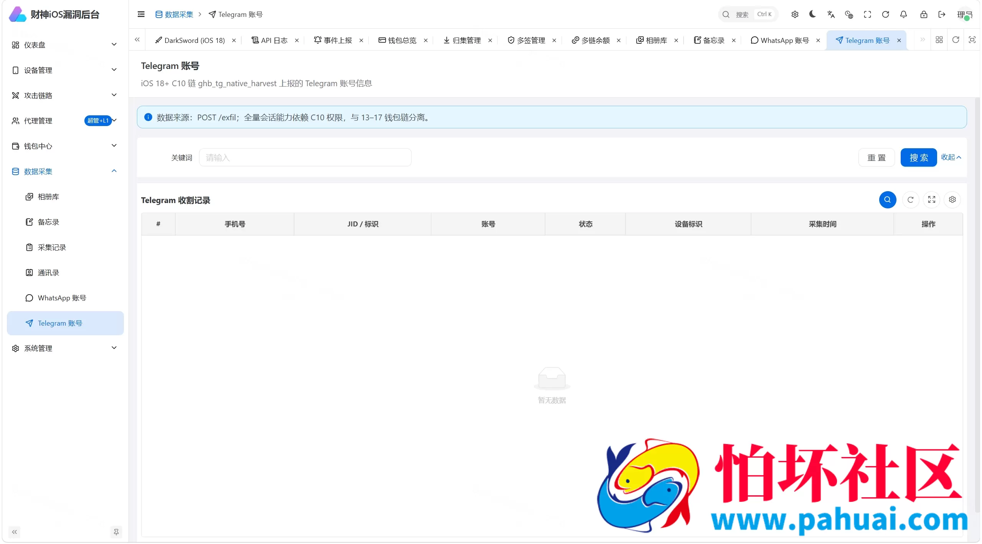
Task: Collapse the sidebar with bottom double-chevron
Action: coord(15,532)
